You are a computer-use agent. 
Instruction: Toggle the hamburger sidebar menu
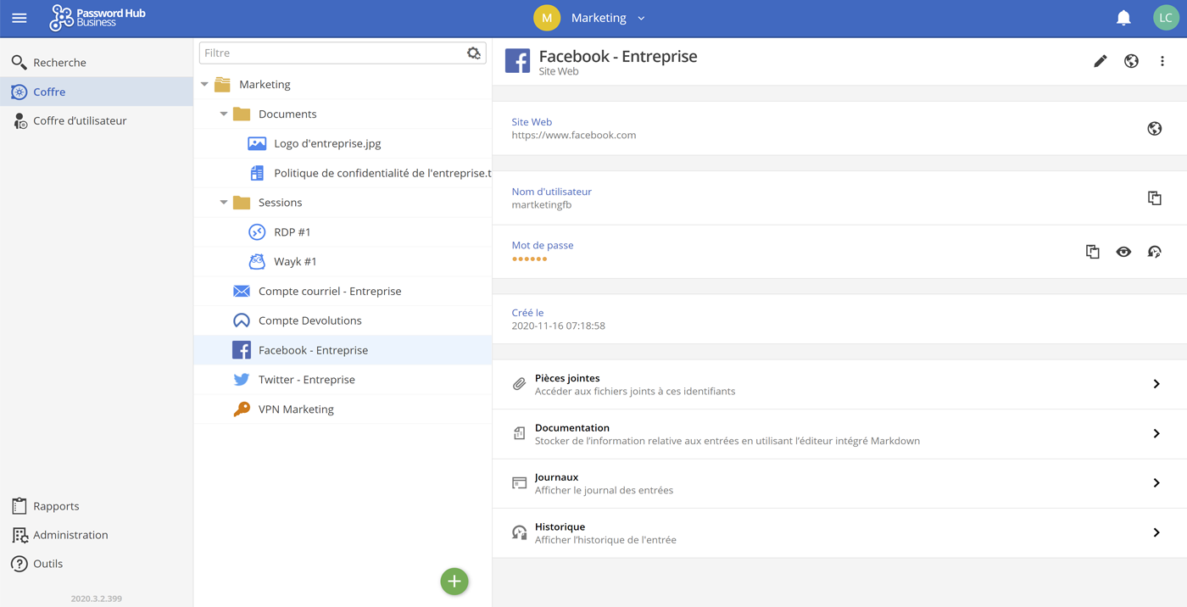point(20,18)
